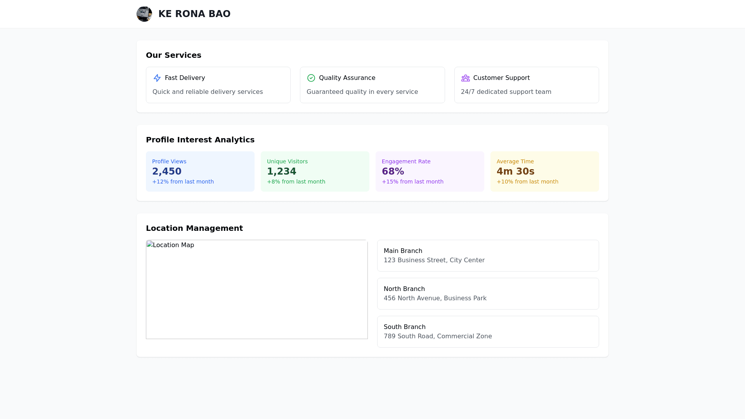Viewport: 745px width, 419px height.
Task: Click the KE RONA BAO title
Action: point(194,14)
